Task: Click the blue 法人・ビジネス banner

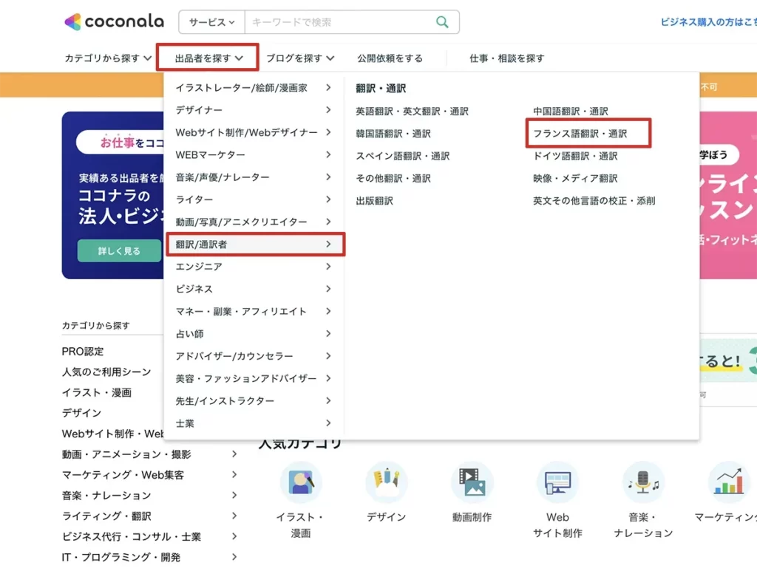Action: [x=113, y=195]
